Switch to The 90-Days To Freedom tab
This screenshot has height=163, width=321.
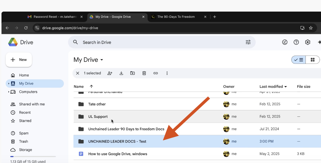tap(178, 17)
